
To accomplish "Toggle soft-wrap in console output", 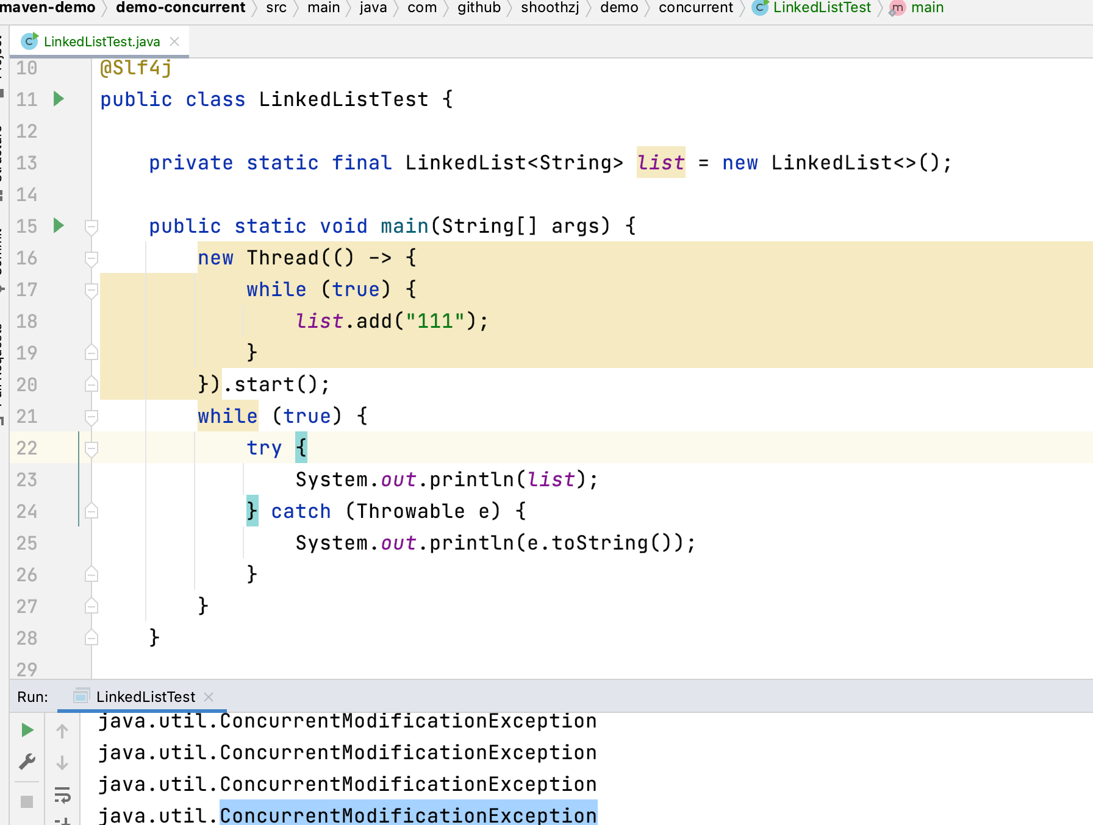I will [x=62, y=795].
